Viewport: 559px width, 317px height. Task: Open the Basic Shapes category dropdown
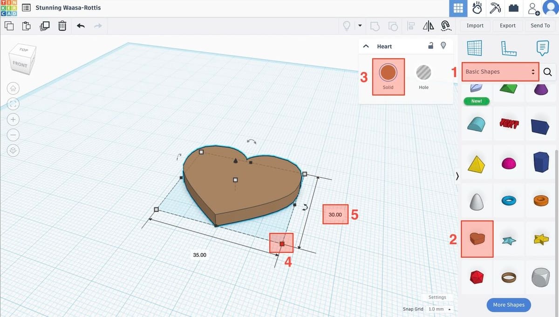(x=500, y=72)
